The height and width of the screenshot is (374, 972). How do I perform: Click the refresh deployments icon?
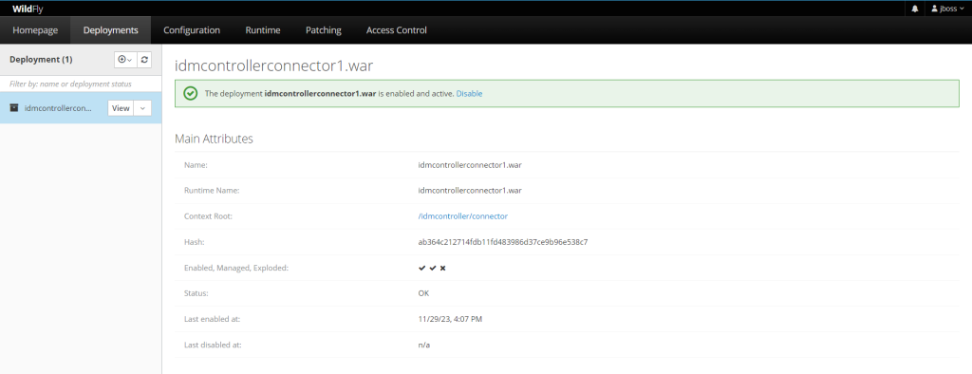(144, 60)
